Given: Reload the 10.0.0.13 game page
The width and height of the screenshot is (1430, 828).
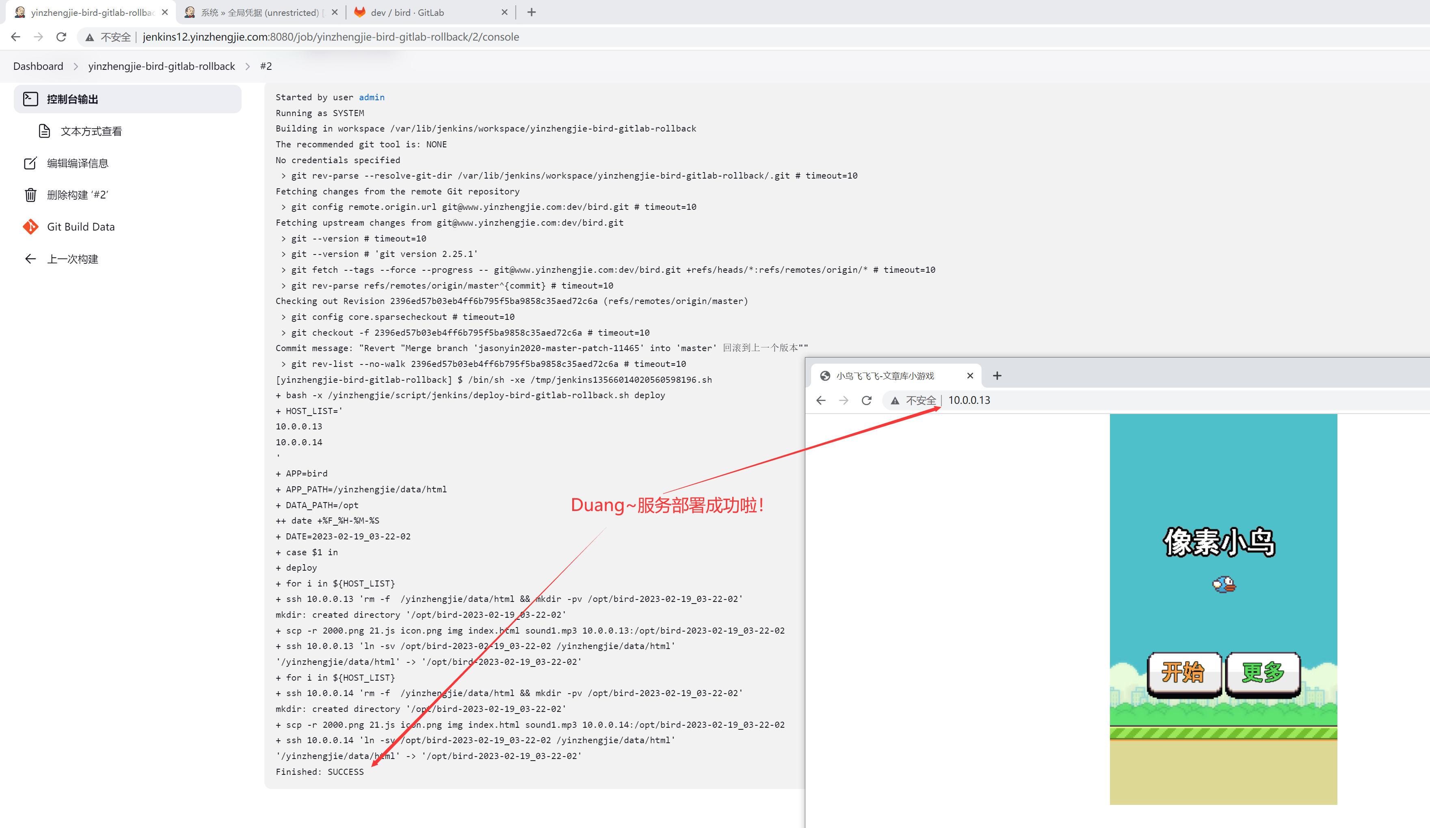Looking at the screenshot, I should [867, 400].
